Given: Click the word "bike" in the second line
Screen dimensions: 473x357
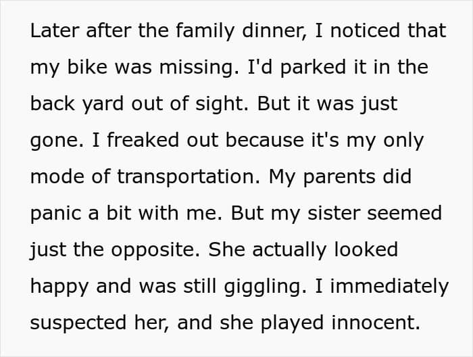Looking at the screenshot, I should coord(87,67).
